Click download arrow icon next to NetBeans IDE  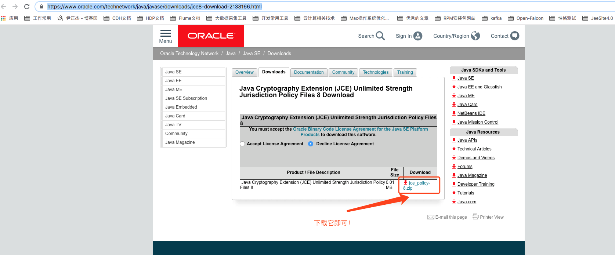454,113
